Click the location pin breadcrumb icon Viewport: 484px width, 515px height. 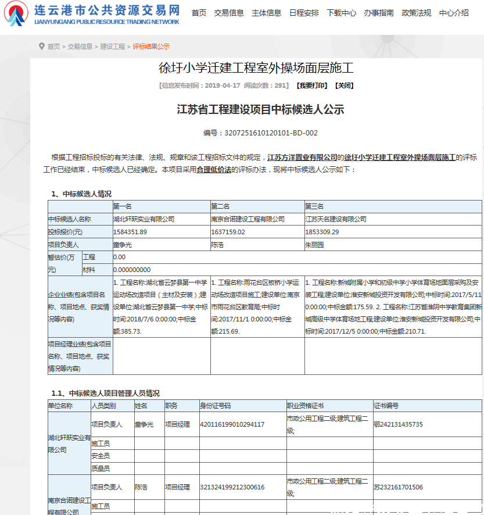pyautogui.click(x=42, y=47)
